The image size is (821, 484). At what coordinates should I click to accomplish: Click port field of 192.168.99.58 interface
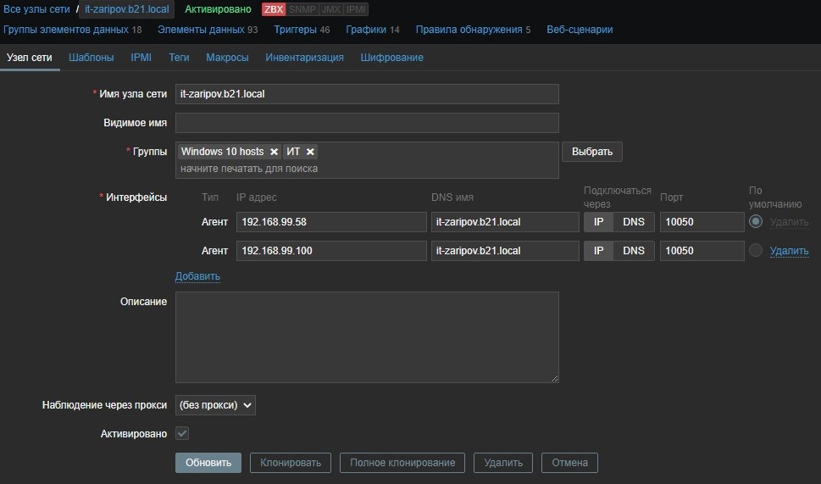[702, 222]
